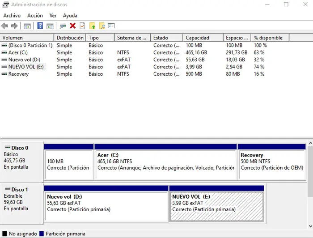313x238 pixels.
Task: Click the properties checkmark sheet icon
Action: 82,26
